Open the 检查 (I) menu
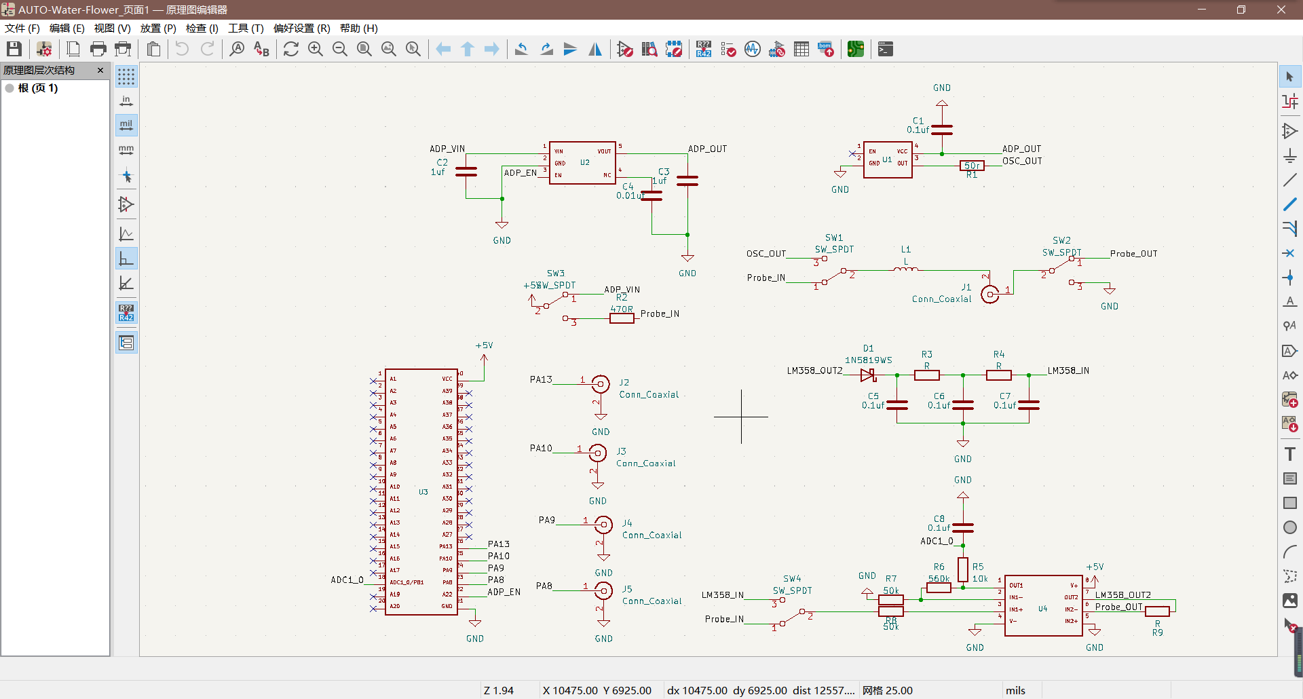 pyautogui.click(x=202, y=28)
